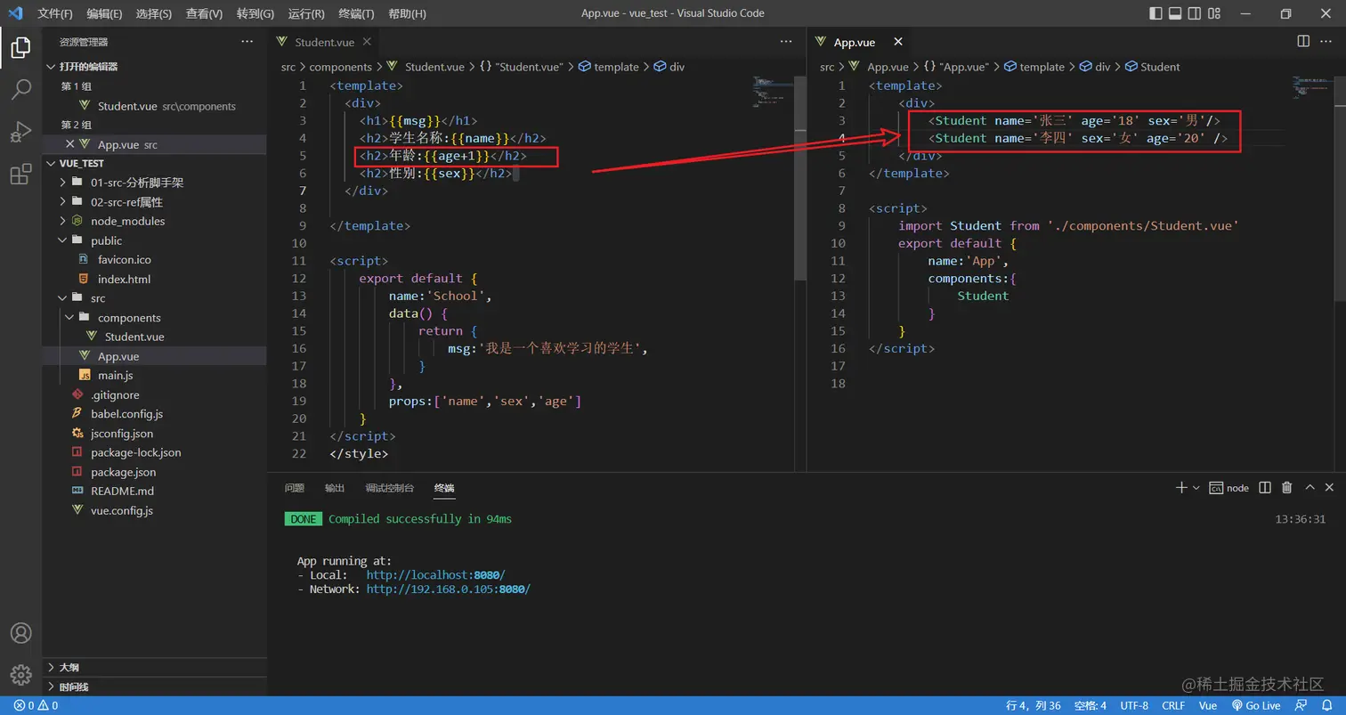Image resolution: width=1346 pixels, height=715 pixels.
Task: Open the 终端(T) menu
Action: tap(357, 13)
